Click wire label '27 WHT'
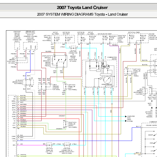Image resolution: width=157 pixels, height=157 pixels. (21, 102)
